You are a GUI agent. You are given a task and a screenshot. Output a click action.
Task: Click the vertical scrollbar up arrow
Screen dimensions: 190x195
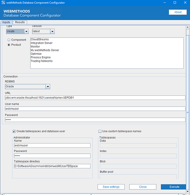tap(188, 27)
